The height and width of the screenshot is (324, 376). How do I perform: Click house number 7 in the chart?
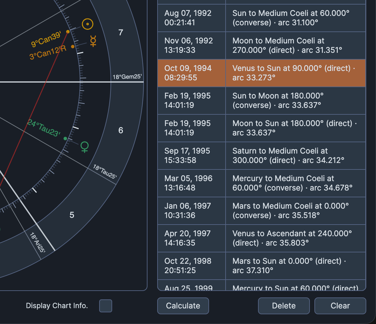121,32
